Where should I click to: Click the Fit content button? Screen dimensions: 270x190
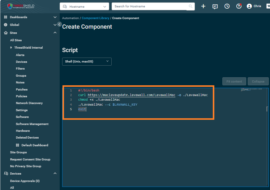(234, 82)
